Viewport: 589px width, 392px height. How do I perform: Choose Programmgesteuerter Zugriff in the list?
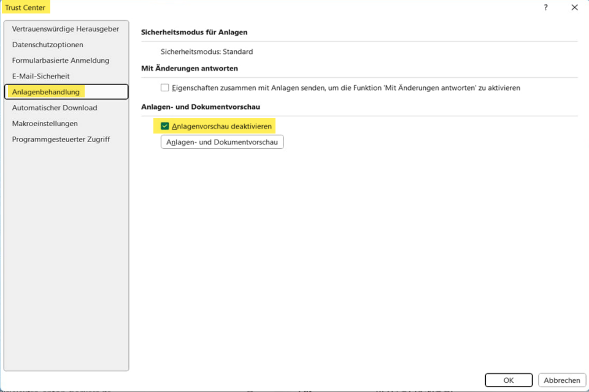[61, 139]
